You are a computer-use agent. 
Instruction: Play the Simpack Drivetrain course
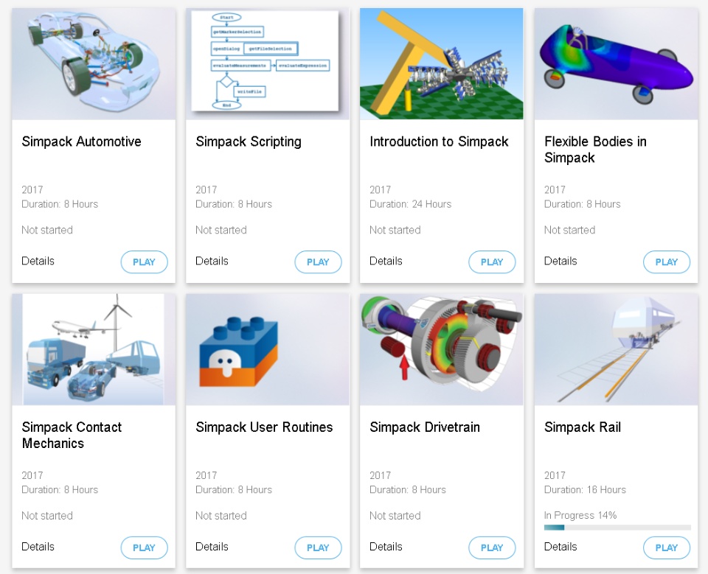(492, 547)
